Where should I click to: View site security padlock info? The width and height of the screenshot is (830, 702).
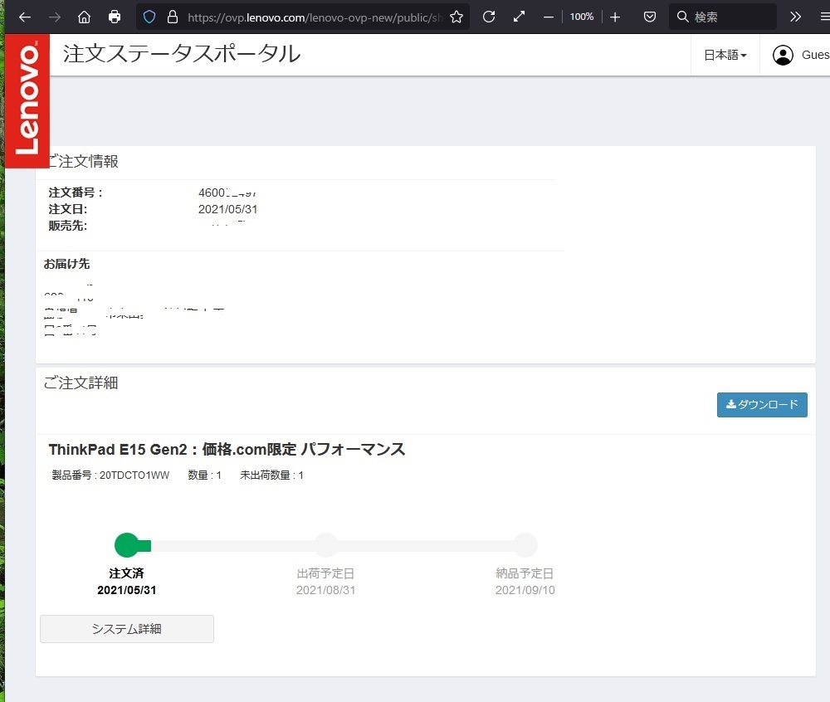click(x=173, y=17)
